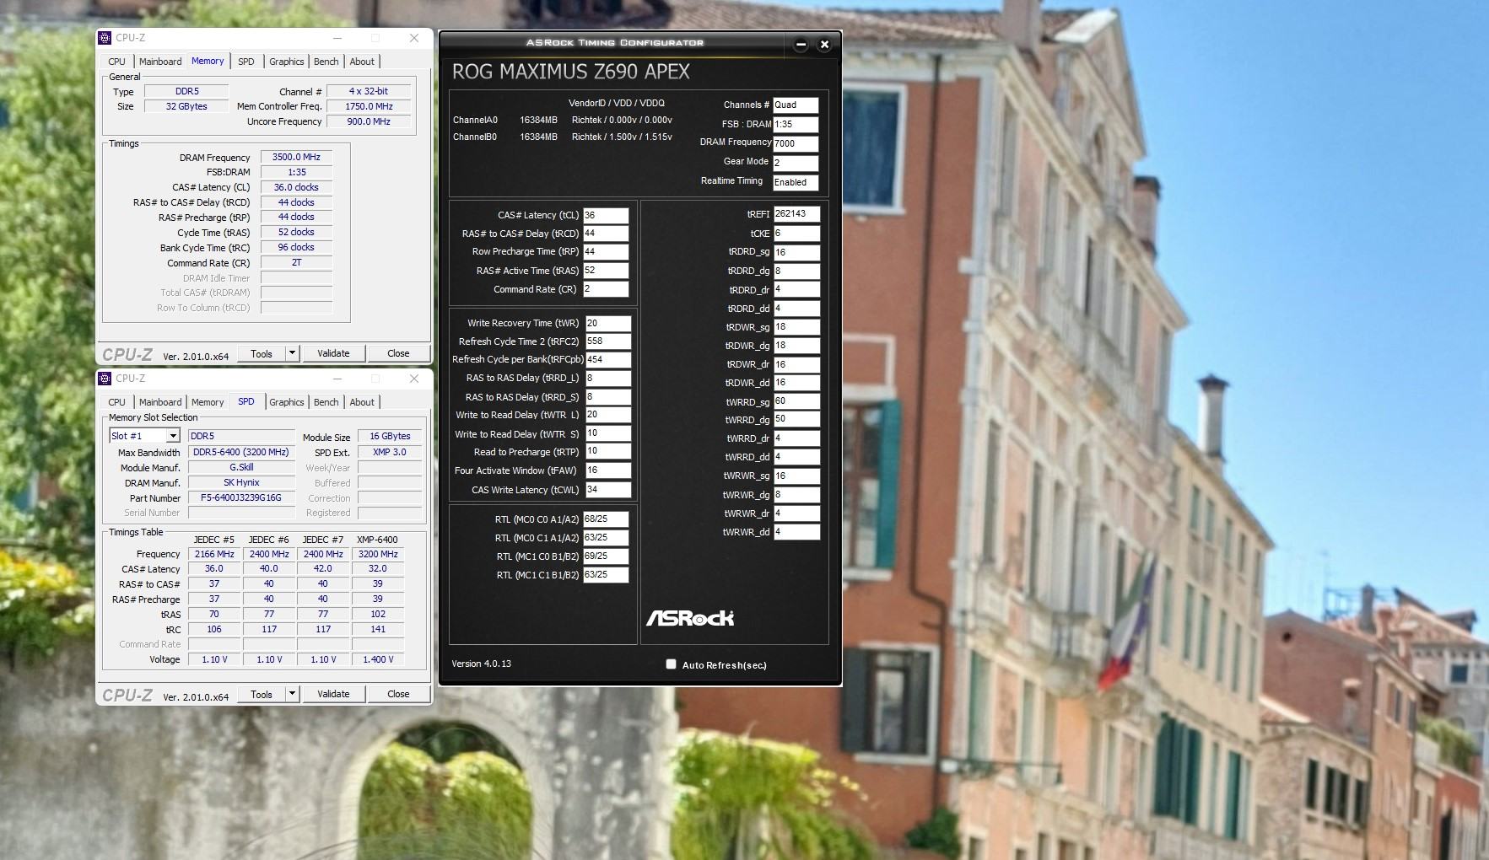Image resolution: width=1489 pixels, height=860 pixels.
Task: Open the Bench tab in the lower CPU-Z window
Action: (x=326, y=402)
